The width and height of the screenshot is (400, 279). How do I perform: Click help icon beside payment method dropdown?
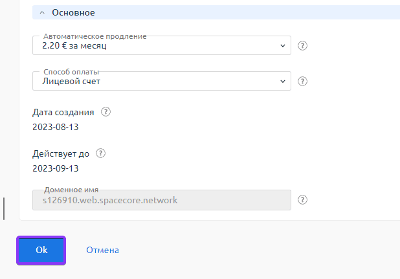tap(302, 82)
